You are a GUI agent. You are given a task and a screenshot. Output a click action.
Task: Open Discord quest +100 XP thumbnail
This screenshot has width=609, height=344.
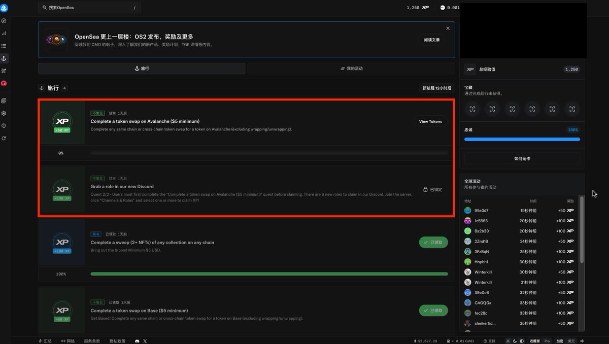click(62, 190)
